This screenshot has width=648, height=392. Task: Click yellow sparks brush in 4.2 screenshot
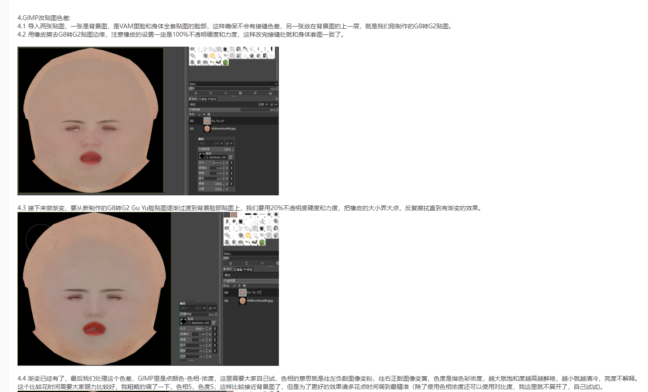pos(212,55)
